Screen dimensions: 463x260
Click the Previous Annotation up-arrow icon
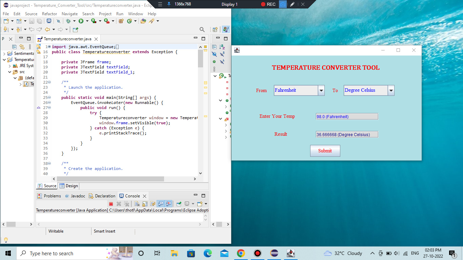coord(19,29)
